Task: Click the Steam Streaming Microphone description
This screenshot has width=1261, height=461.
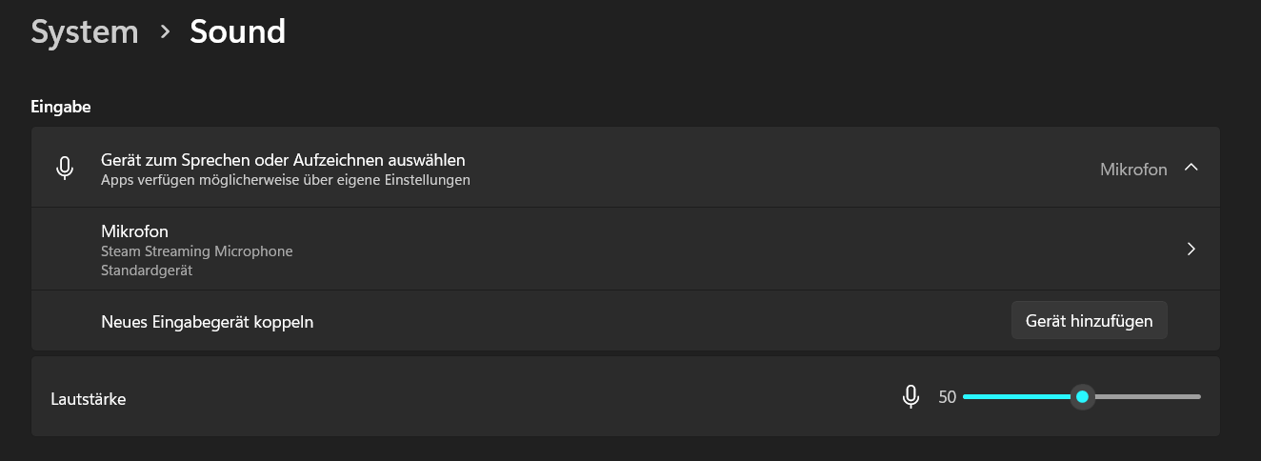Action: click(x=196, y=251)
